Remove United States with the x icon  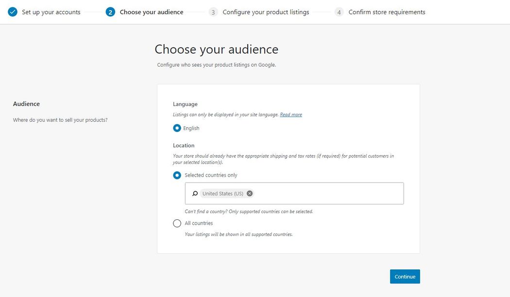point(250,193)
